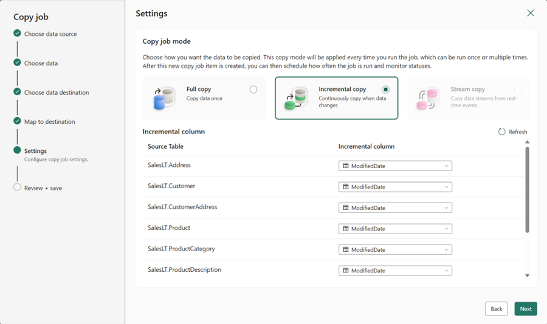547x324 pixels.
Task: Click the Map to destination checkmark icon
Action: click(x=17, y=121)
